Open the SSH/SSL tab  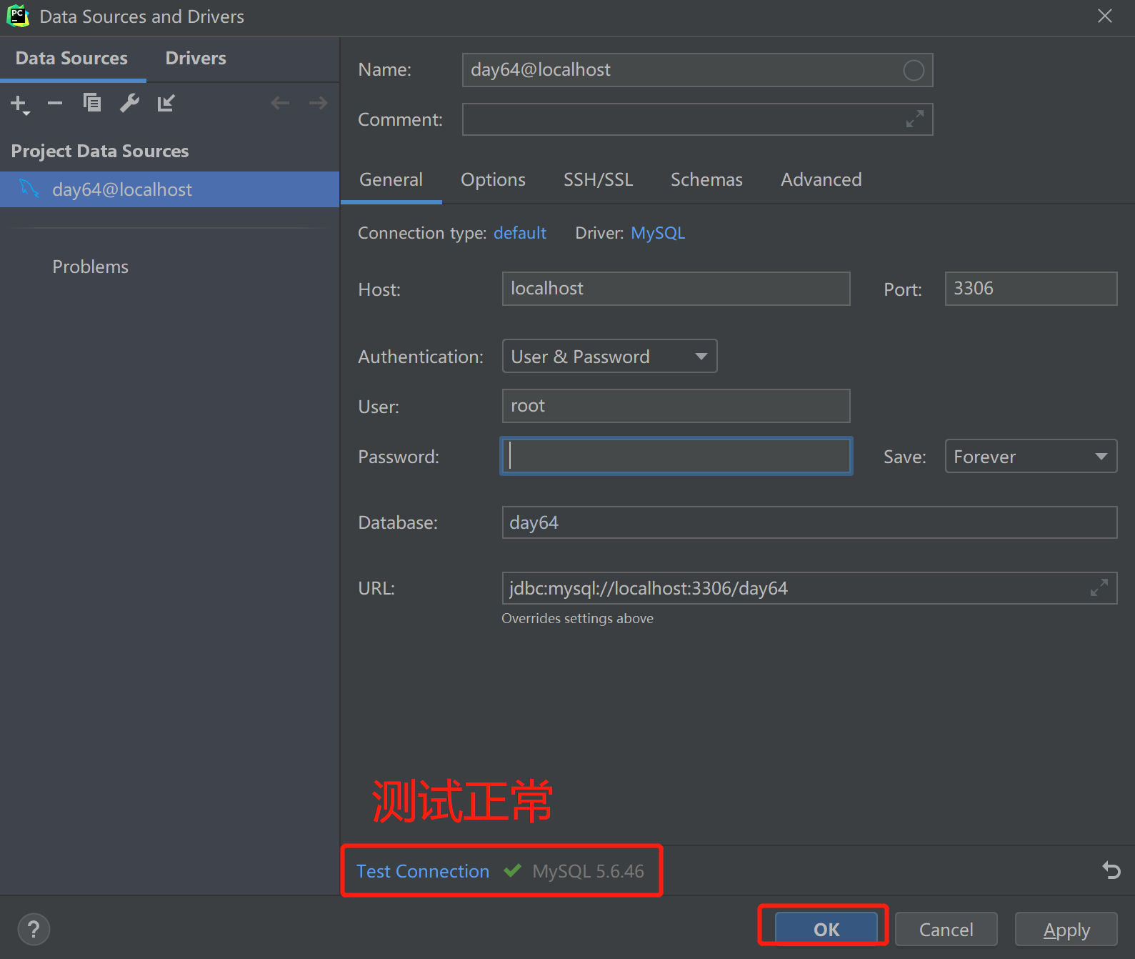click(598, 180)
